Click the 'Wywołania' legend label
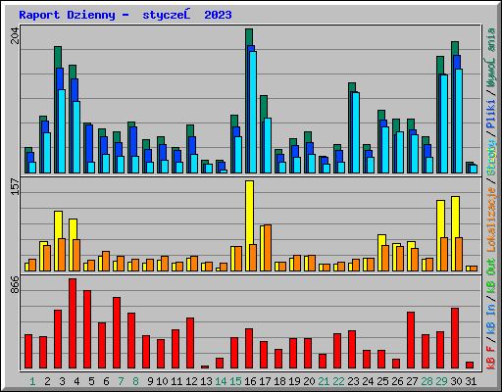Viewport: 502px width, 392px height. [491, 58]
